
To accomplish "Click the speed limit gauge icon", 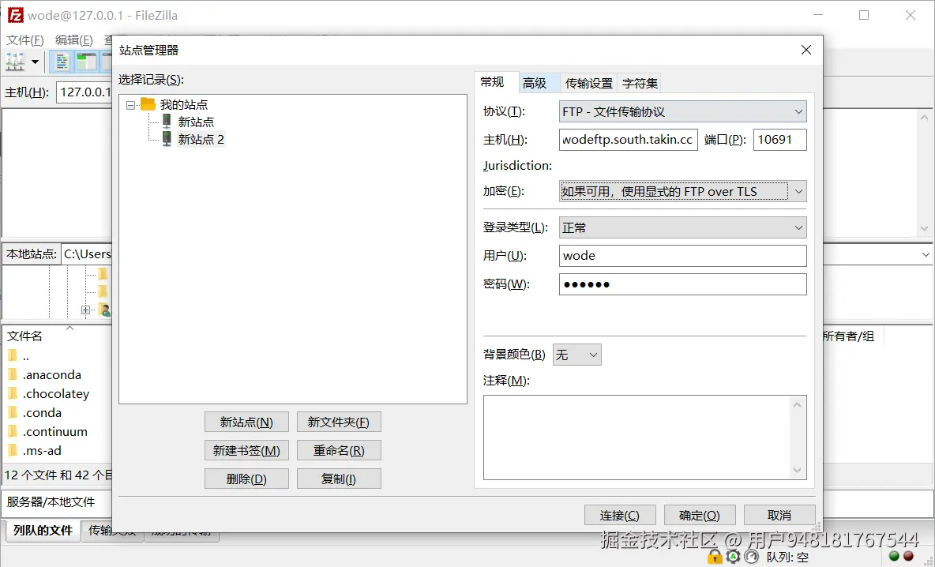I will pyautogui.click(x=751, y=557).
